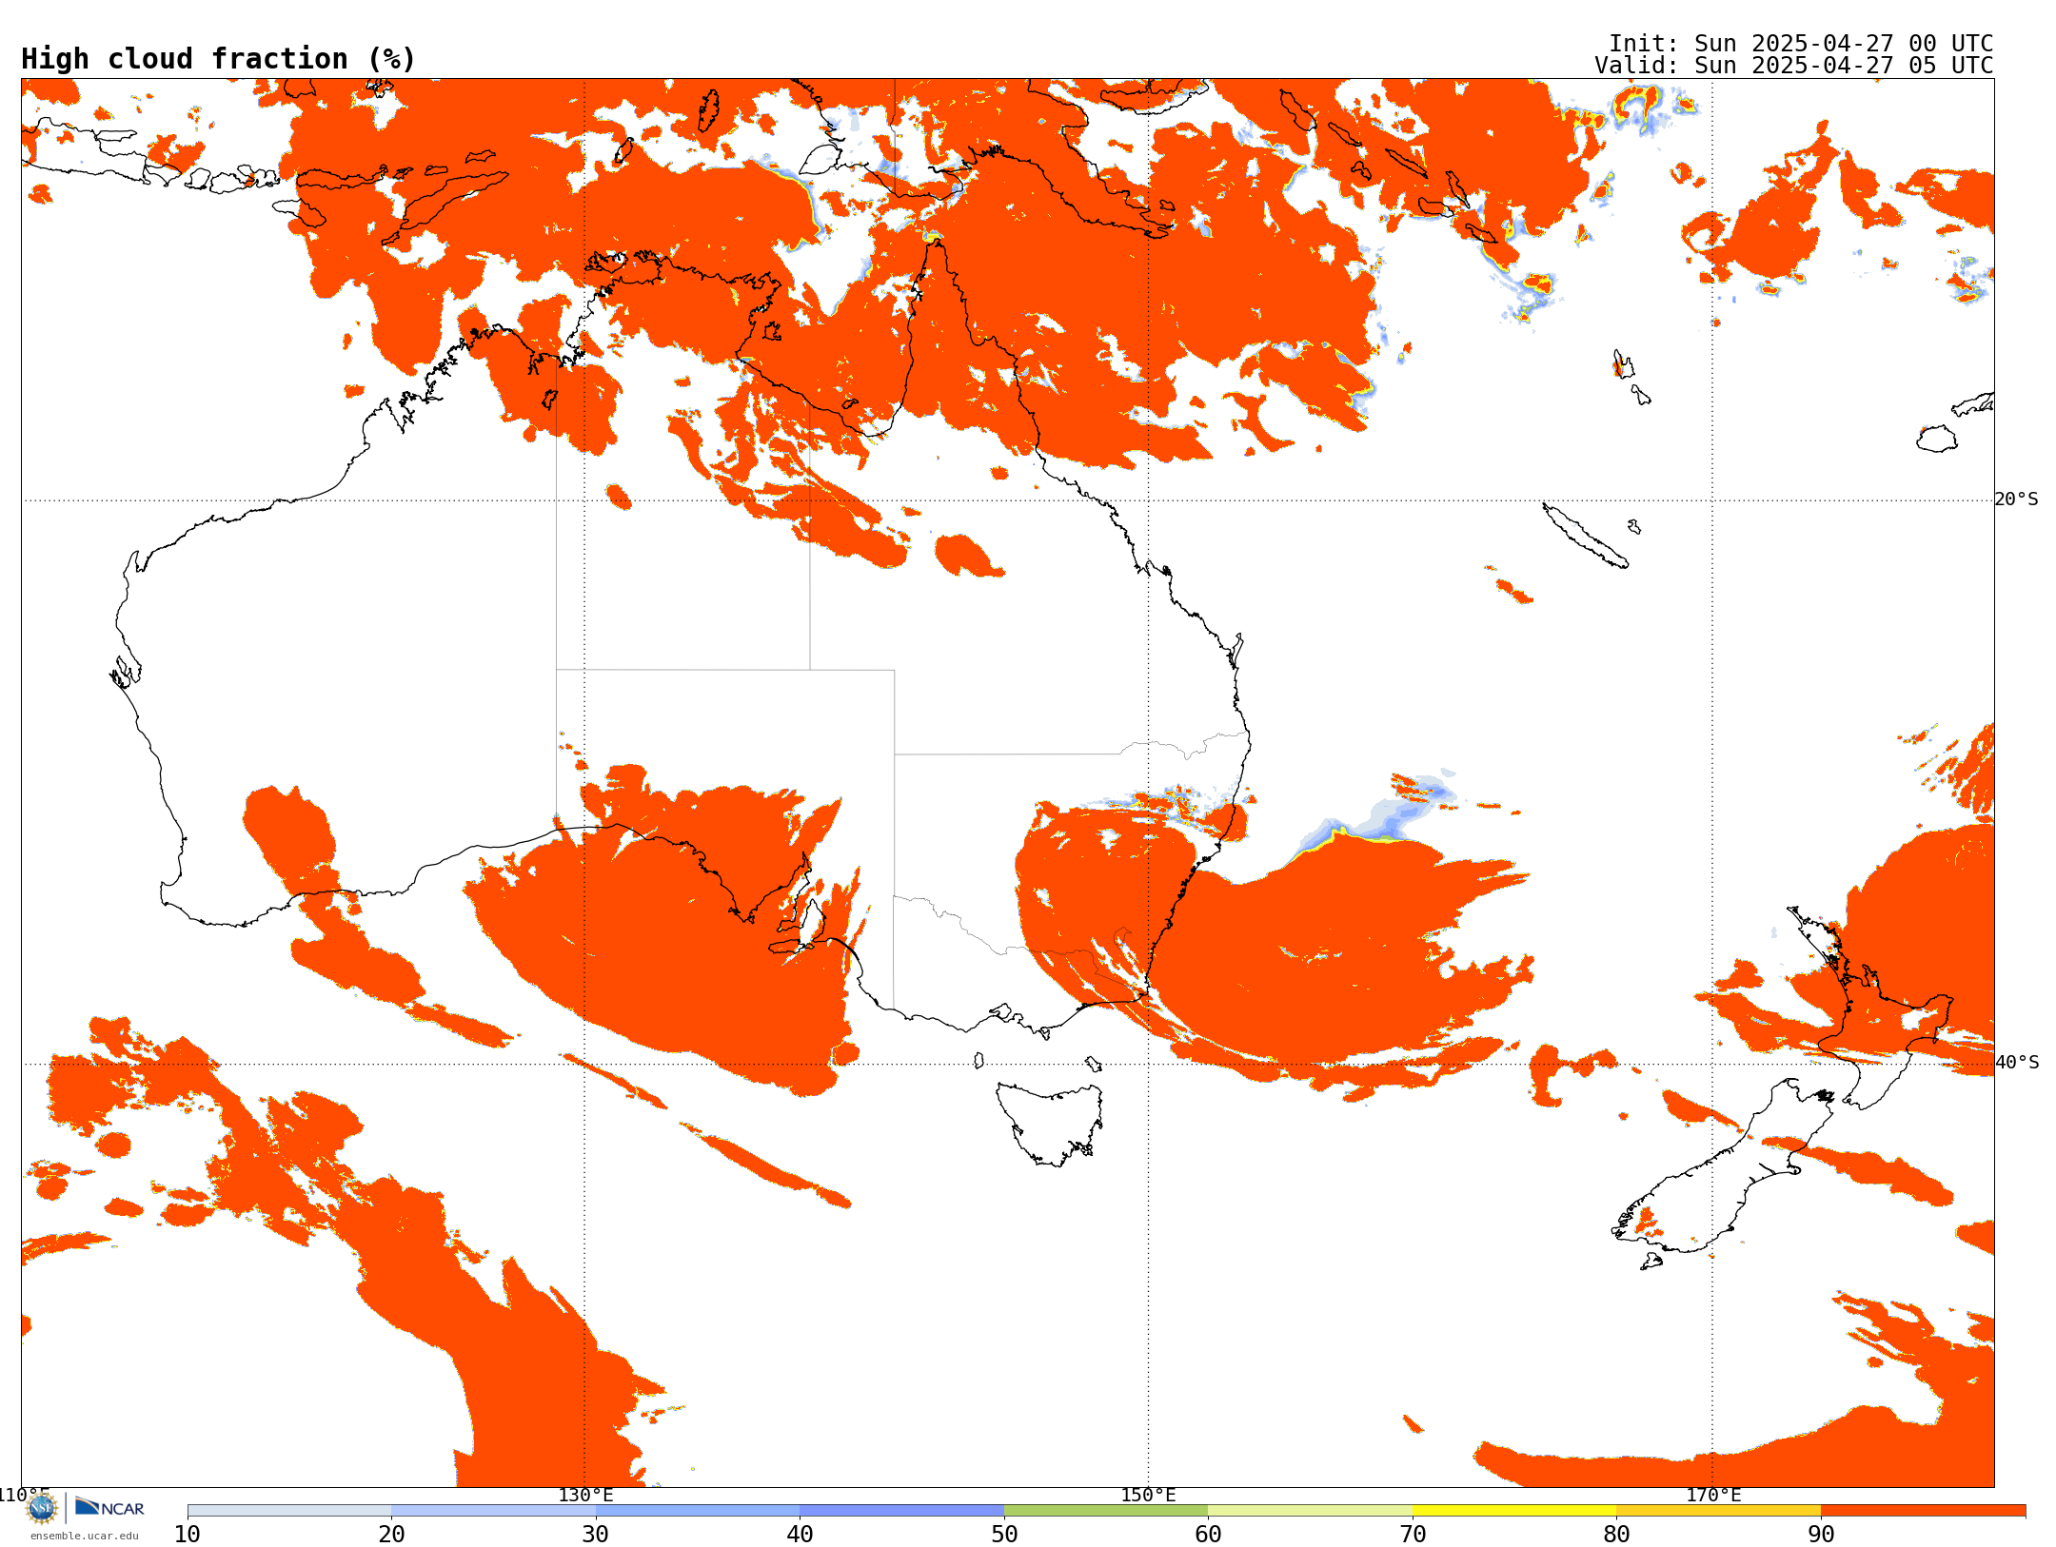Click the NSF logo icon
This screenshot has width=2056, height=1547.
pyautogui.click(x=41, y=1508)
